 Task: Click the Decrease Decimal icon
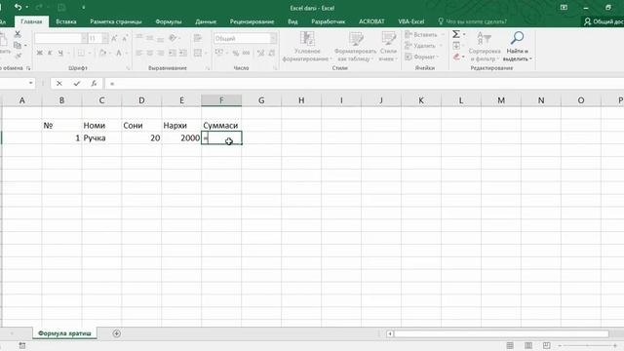(271, 53)
